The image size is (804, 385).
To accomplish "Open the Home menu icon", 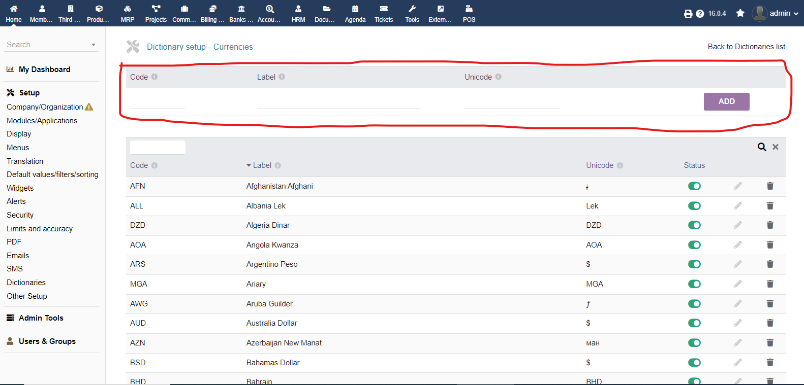I will pyautogui.click(x=14, y=9).
